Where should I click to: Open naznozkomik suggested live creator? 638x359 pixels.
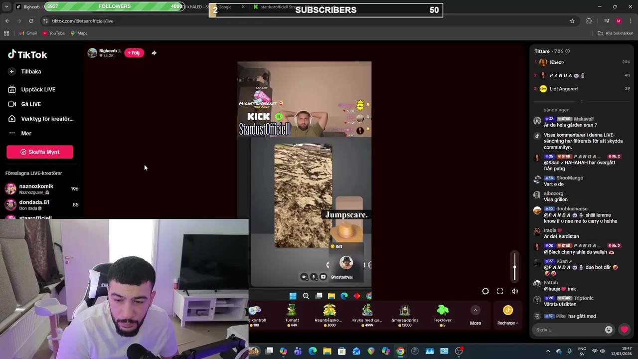(x=41, y=188)
